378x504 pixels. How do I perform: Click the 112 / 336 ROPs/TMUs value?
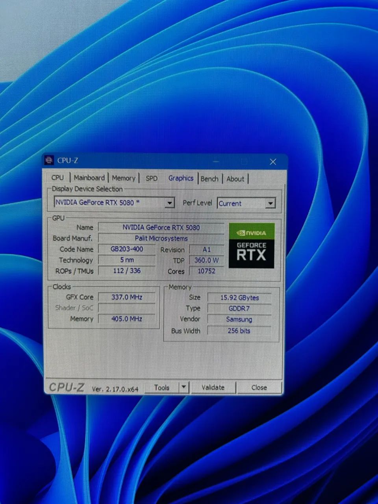[x=127, y=271]
